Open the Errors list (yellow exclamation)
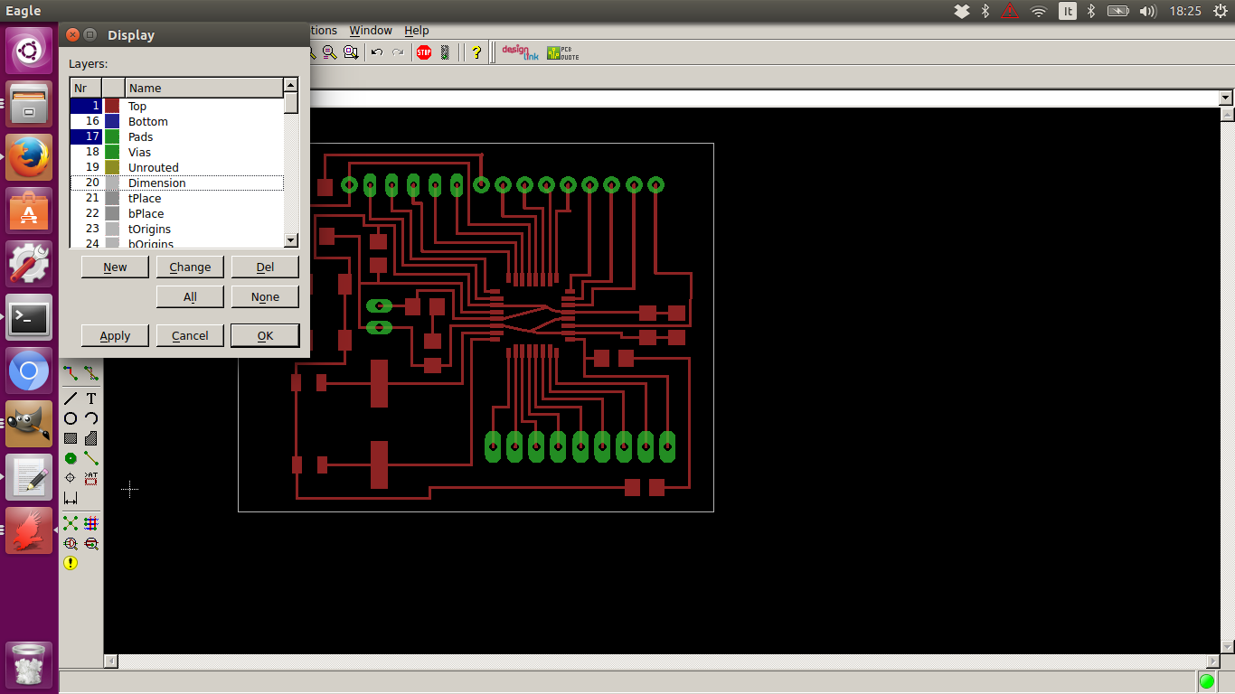1235x694 pixels. [71, 563]
